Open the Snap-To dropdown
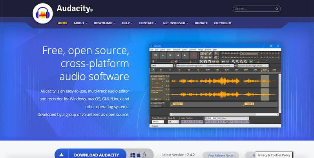 point(173,122)
